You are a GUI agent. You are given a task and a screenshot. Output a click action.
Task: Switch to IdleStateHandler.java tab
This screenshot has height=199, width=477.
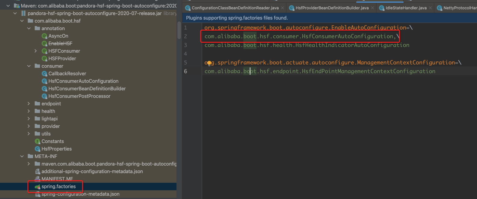coord(406,8)
